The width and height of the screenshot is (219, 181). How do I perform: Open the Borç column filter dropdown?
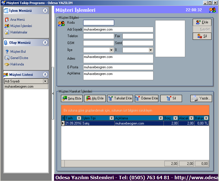[175, 118]
